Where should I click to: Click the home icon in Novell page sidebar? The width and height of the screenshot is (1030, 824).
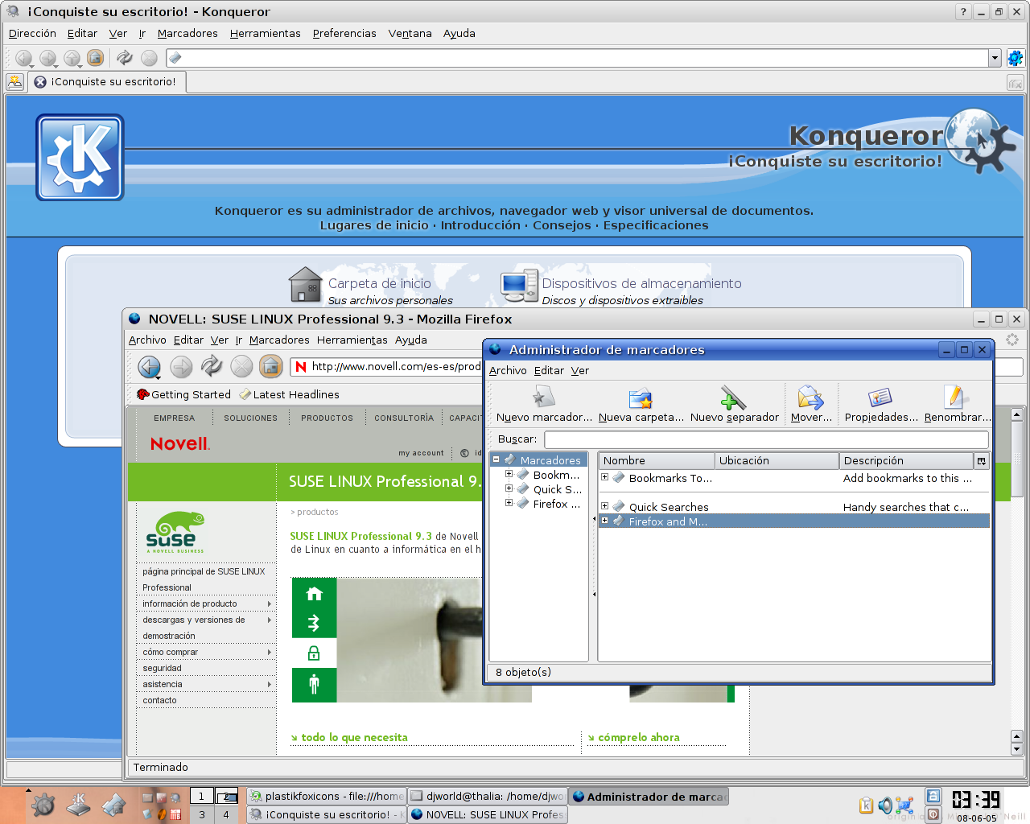pos(314,594)
